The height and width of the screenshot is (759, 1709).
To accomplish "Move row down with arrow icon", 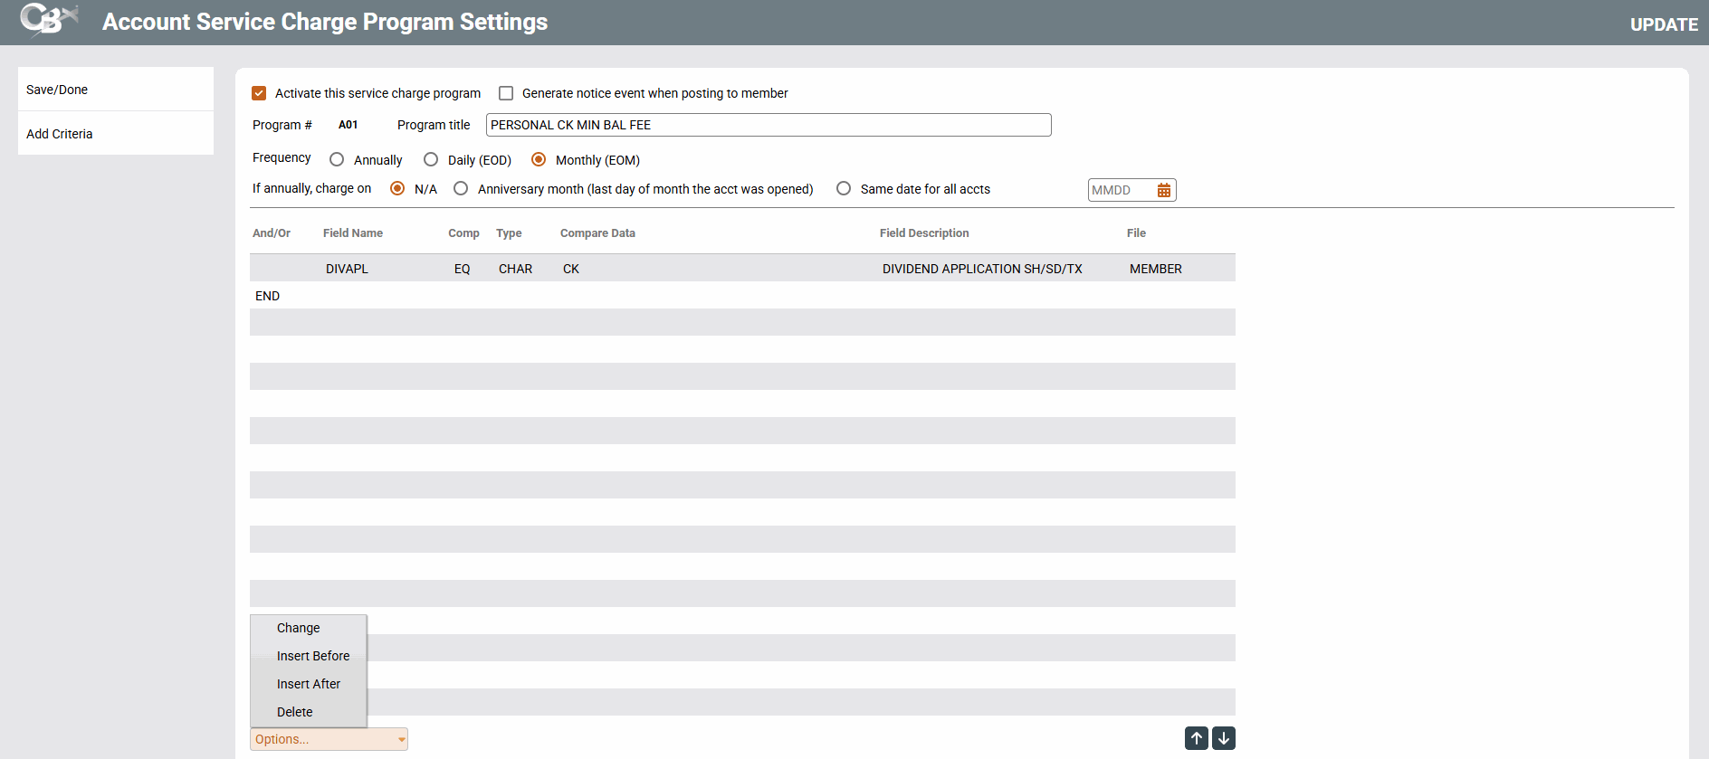I will 1223,738.
